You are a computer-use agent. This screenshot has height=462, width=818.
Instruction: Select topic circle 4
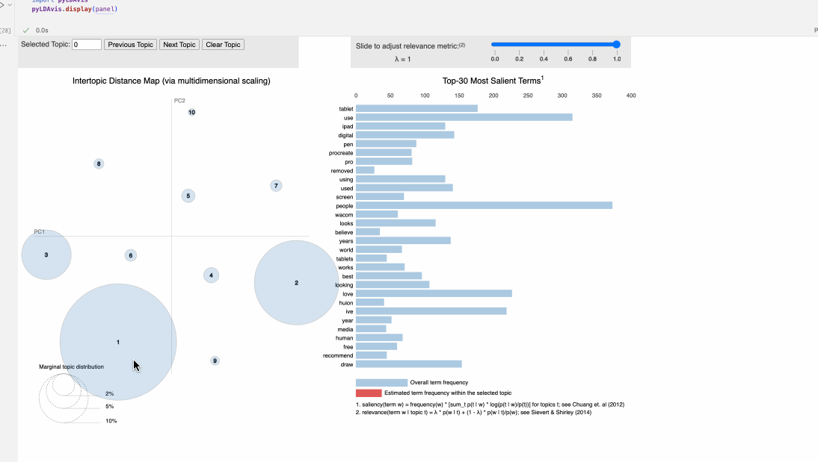(x=212, y=275)
